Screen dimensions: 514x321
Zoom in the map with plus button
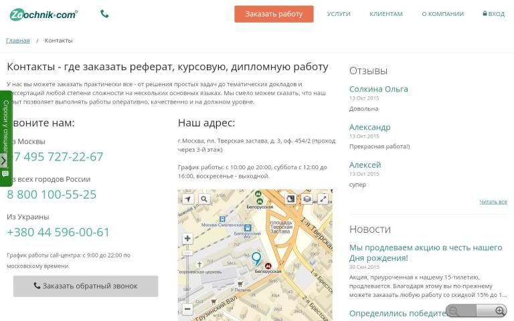click(x=188, y=239)
